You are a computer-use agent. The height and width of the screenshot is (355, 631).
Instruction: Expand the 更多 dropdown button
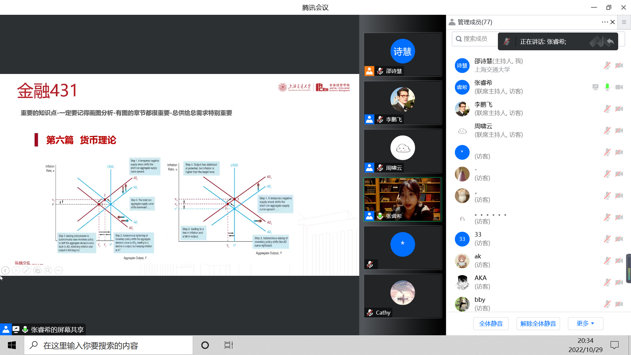(x=585, y=323)
